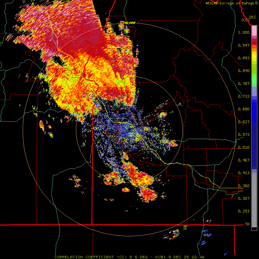
Task: Click the 0.360 scale value
Action: tap(244, 186)
